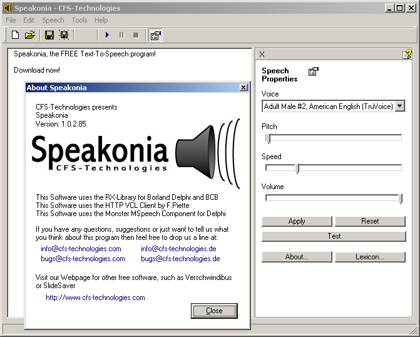Click info@cfs-technologies.com email link

[x=81, y=249]
